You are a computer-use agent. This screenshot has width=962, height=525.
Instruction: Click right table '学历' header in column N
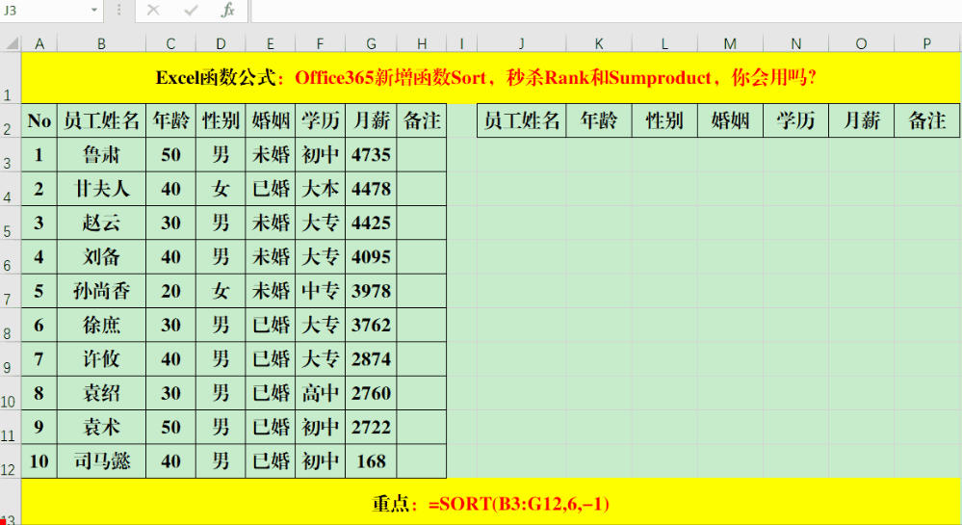tap(795, 120)
